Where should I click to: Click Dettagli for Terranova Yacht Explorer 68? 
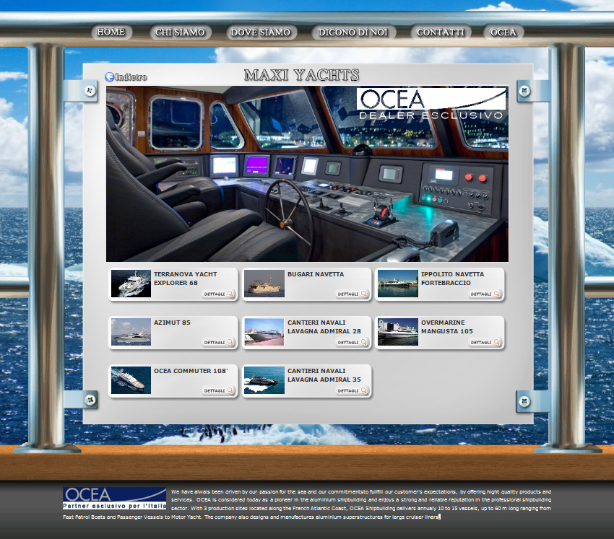point(219,294)
